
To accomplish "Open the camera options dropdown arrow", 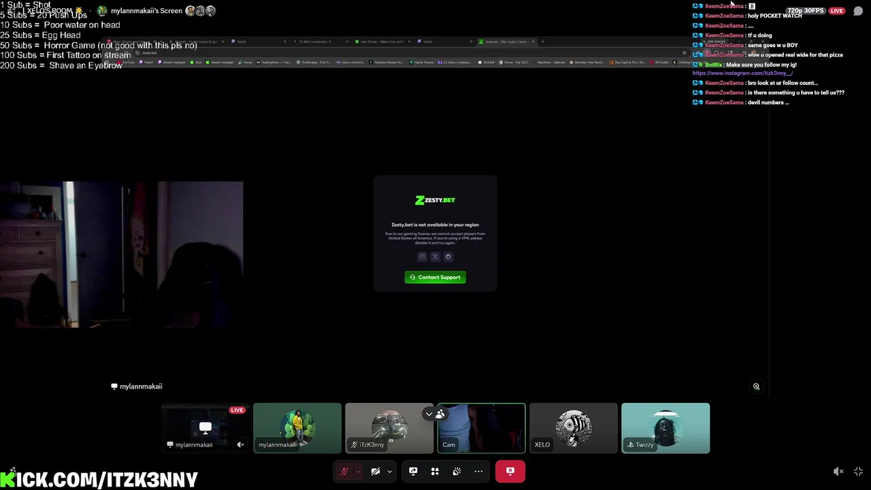I will coord(389,471).
